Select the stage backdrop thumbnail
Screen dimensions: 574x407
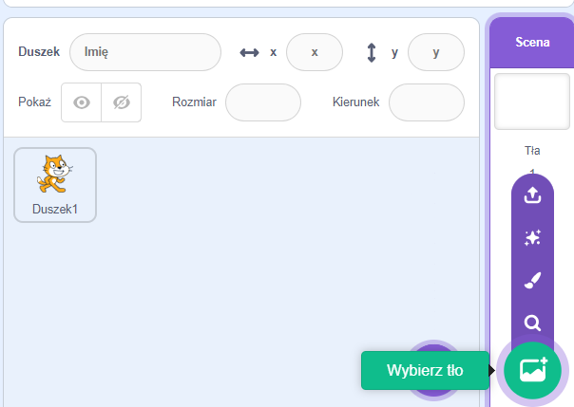pos(532,102)
